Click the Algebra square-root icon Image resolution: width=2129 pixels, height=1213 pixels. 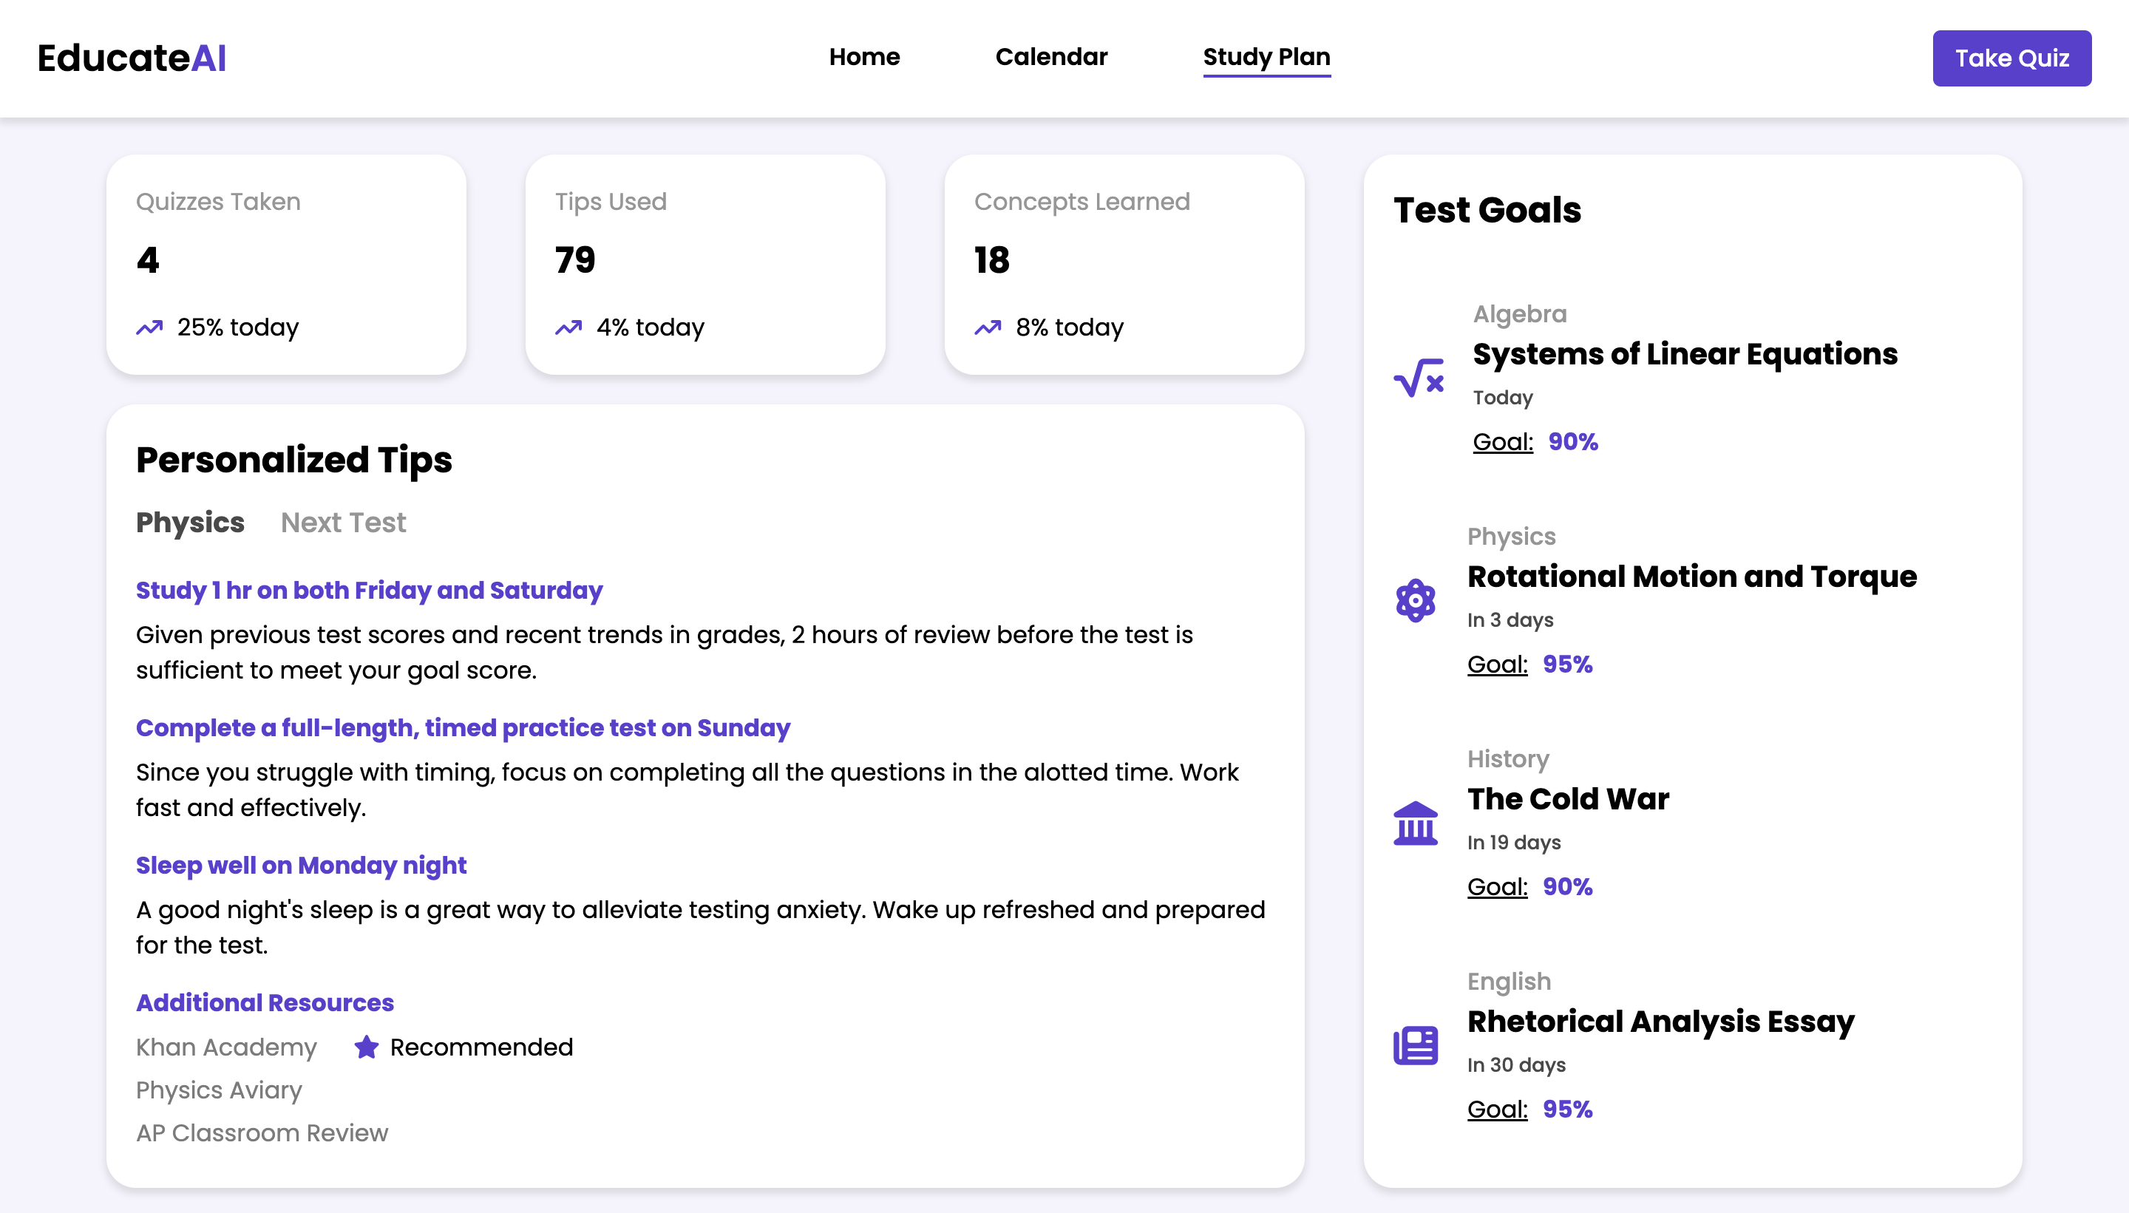pyautogui.click(x=1419, y=378)
